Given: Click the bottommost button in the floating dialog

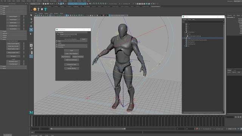Looking at the screenshot, I should (71, 68).
